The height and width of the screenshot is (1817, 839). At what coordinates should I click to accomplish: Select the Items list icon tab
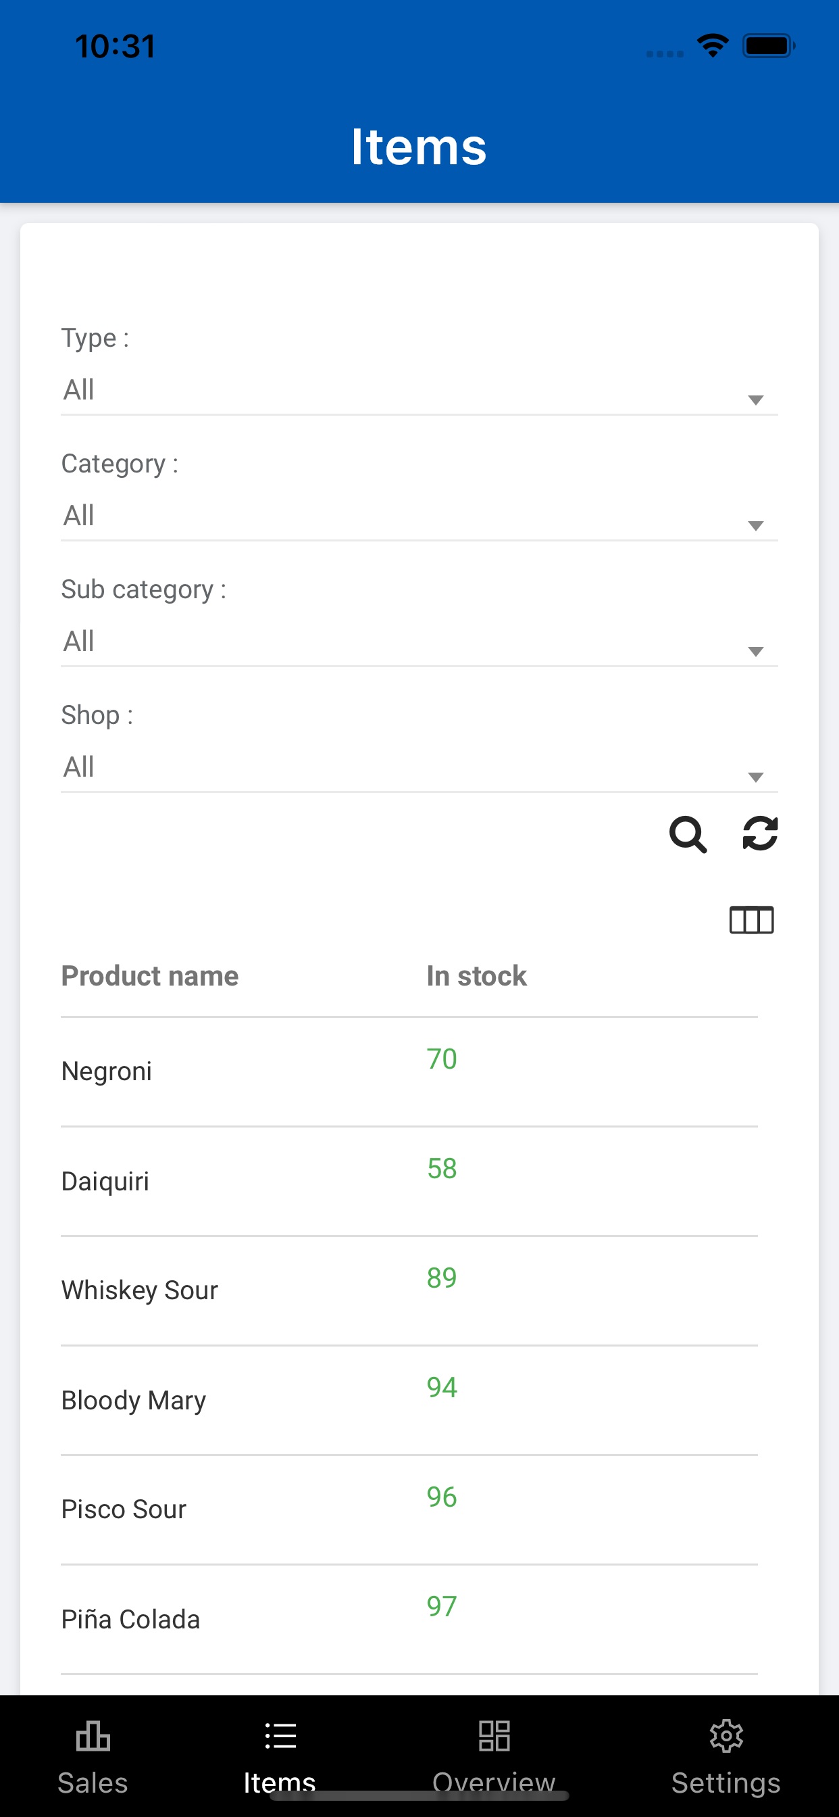click(x=280, y=1757)
